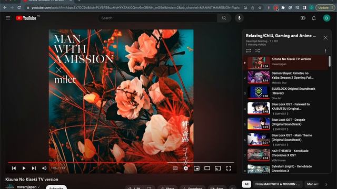Show more chips with right chevron
337x189 pixels.
coord(326,184)
